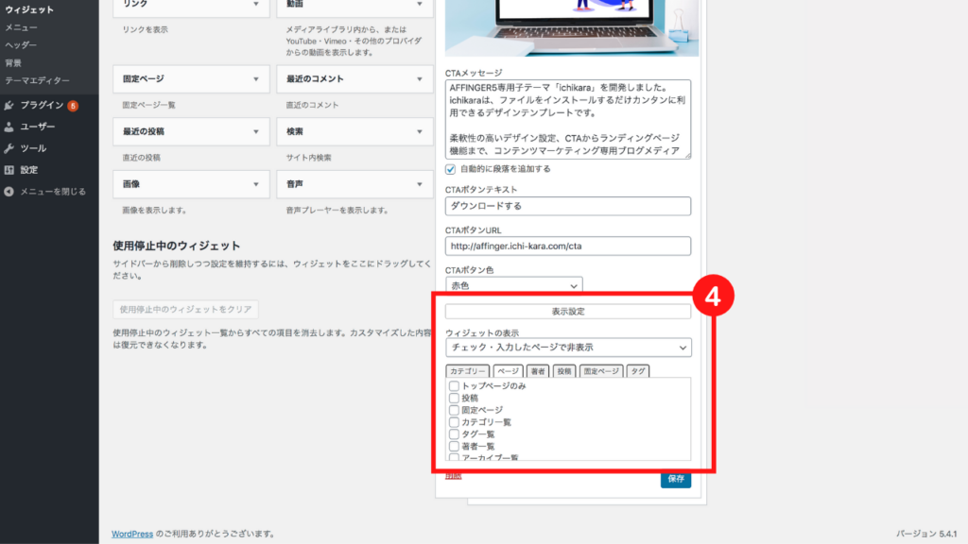Enable the カテゴリー一覧 checkbox
The height and width of the screenshot is (544, 968).
click(x=455, y=422)
